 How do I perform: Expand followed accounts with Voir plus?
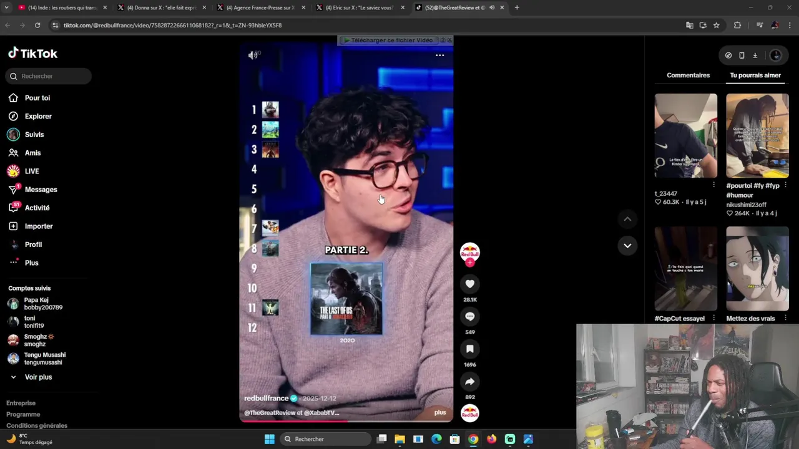pos(38,377)
